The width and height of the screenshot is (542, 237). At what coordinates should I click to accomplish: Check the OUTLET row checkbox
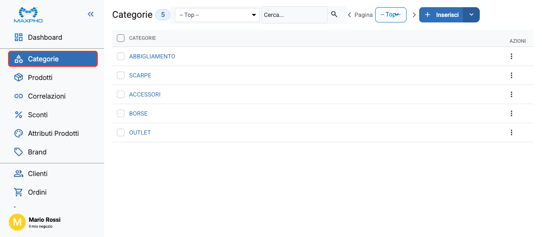(x=121, y=132)
